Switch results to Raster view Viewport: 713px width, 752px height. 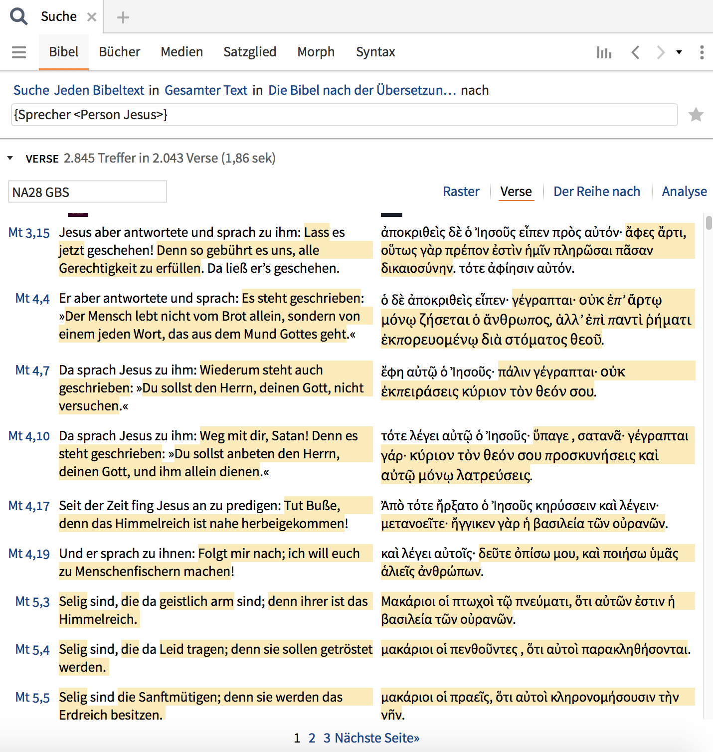pyautogui.click(x=461, y=191)
